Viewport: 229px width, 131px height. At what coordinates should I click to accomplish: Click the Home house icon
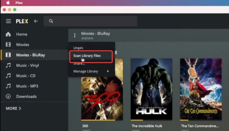click(x=8, y=34)
